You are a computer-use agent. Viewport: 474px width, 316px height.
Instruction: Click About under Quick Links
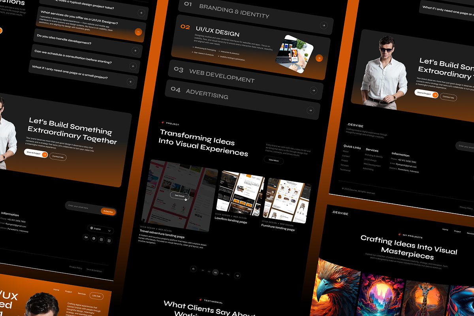tap(346, 151)
